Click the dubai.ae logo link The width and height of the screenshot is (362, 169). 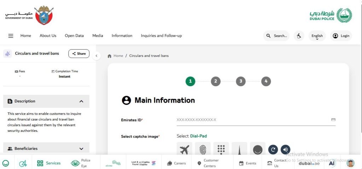point(309,163)
